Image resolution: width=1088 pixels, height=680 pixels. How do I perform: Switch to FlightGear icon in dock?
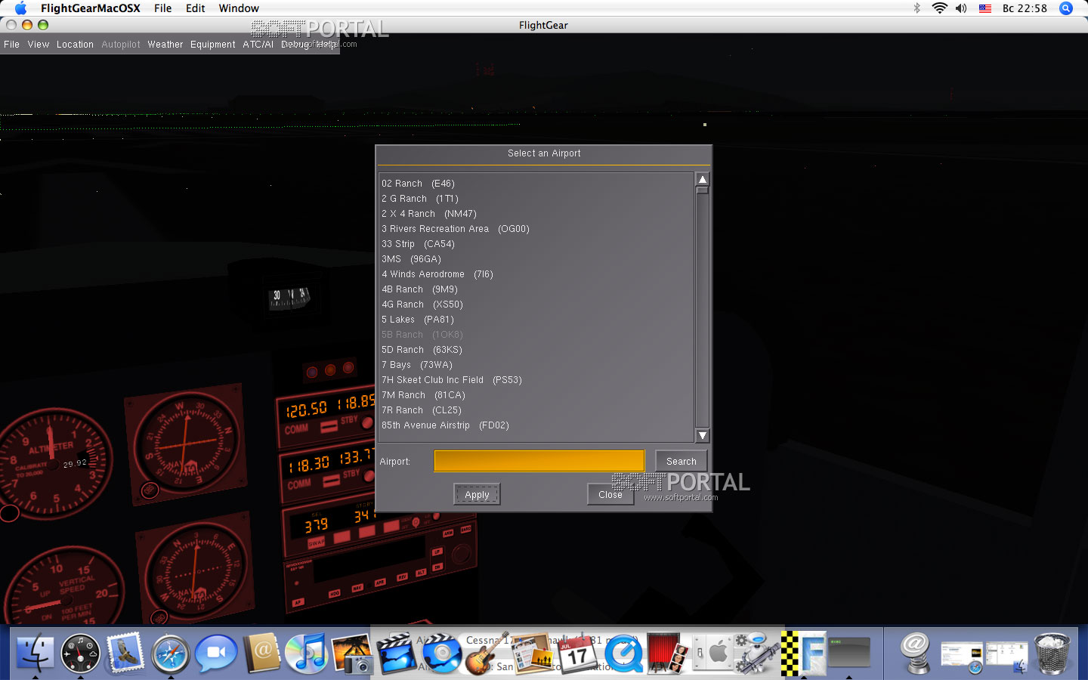[803, 653]
